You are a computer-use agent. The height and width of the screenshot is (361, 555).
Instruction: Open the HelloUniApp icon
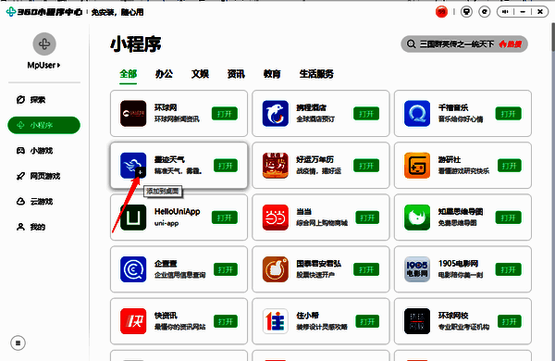coord(133,218)
